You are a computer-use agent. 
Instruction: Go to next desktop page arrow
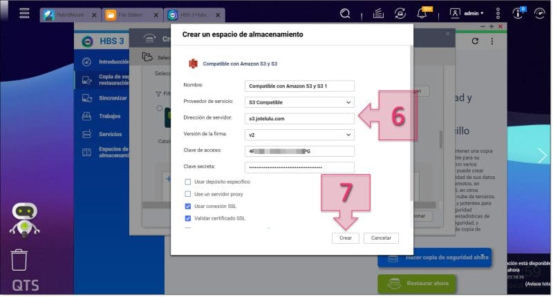click(x=542, y=155)
